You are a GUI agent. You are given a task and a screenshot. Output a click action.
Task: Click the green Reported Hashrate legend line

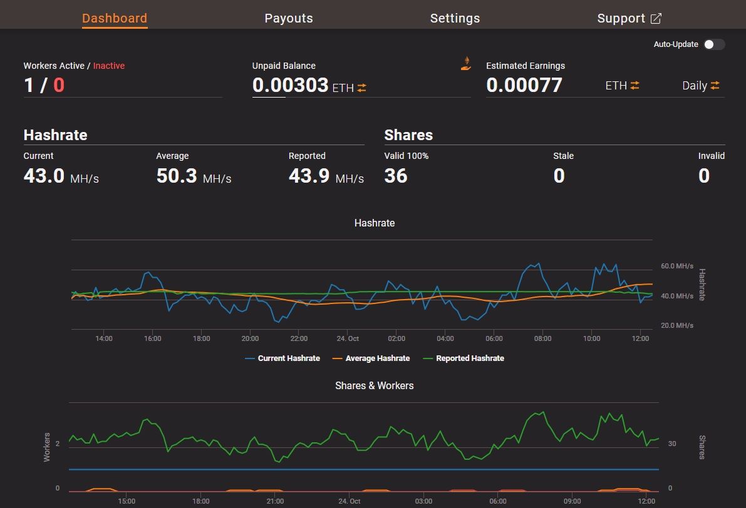point(428,358)
